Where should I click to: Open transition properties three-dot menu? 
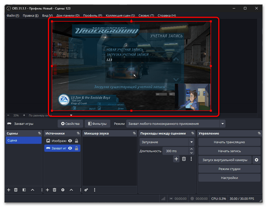(x=191, y=159)
